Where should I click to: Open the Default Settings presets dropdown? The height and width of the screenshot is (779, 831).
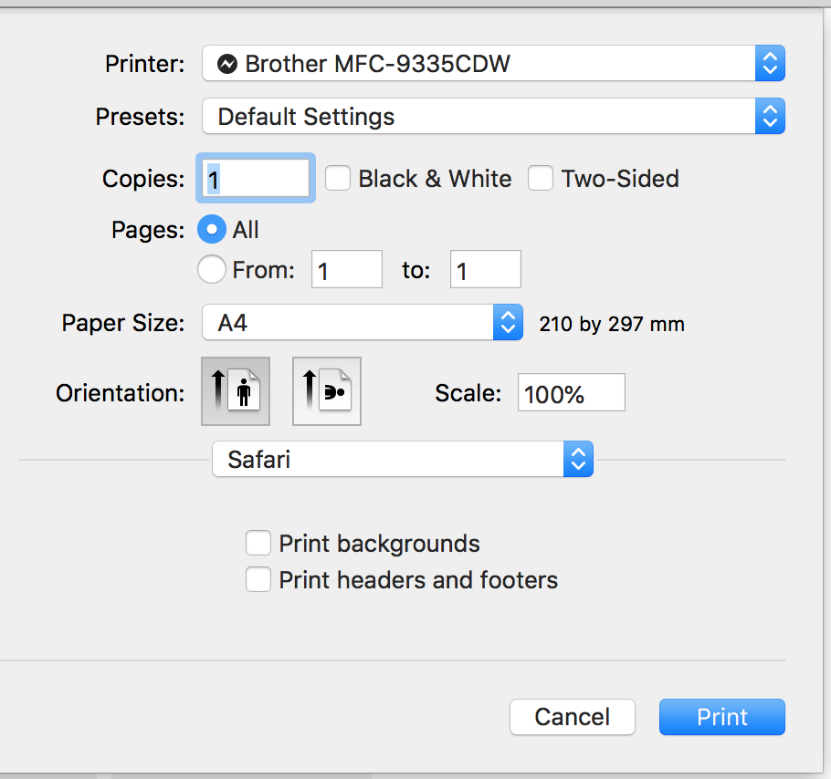tap(493, 117)
